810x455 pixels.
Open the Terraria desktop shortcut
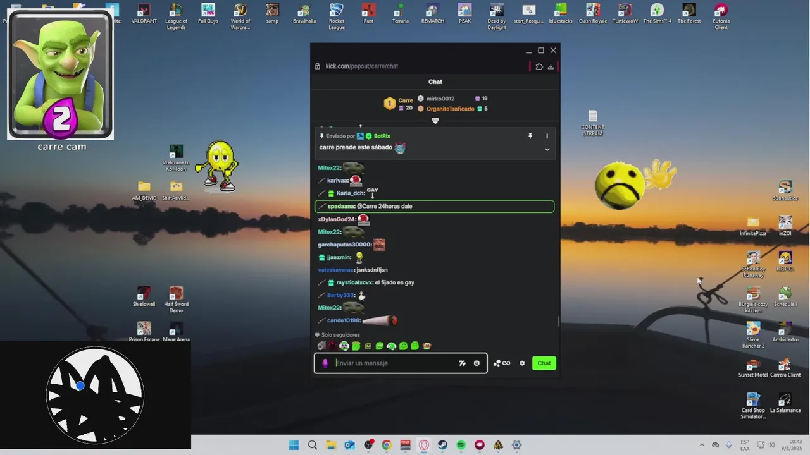pos(400,15)
